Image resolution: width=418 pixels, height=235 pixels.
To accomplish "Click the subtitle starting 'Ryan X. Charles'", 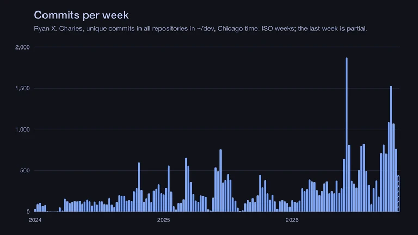I will (200, 29).
